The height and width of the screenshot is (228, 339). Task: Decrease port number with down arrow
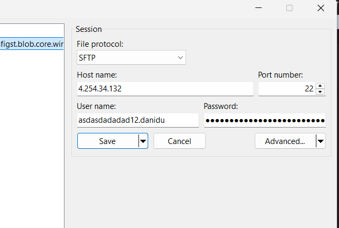pos(320,92)
